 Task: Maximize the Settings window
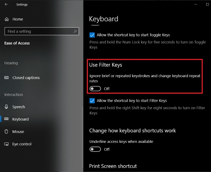click(x=207, y=4)
